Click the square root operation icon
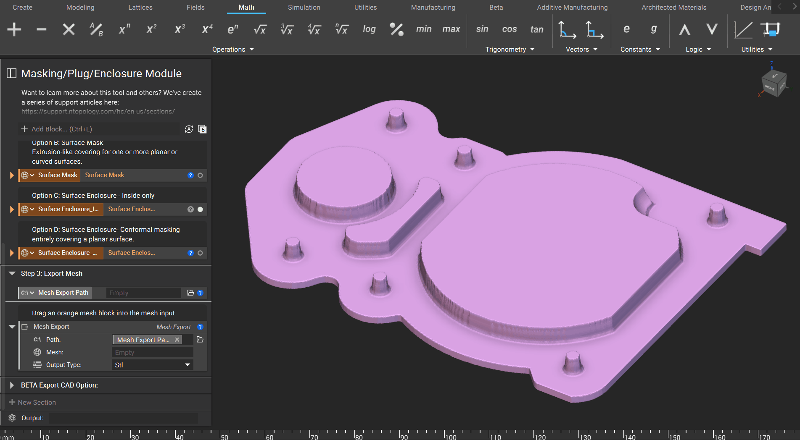This screenshot has height=440, width=800. tap(260, 29)
